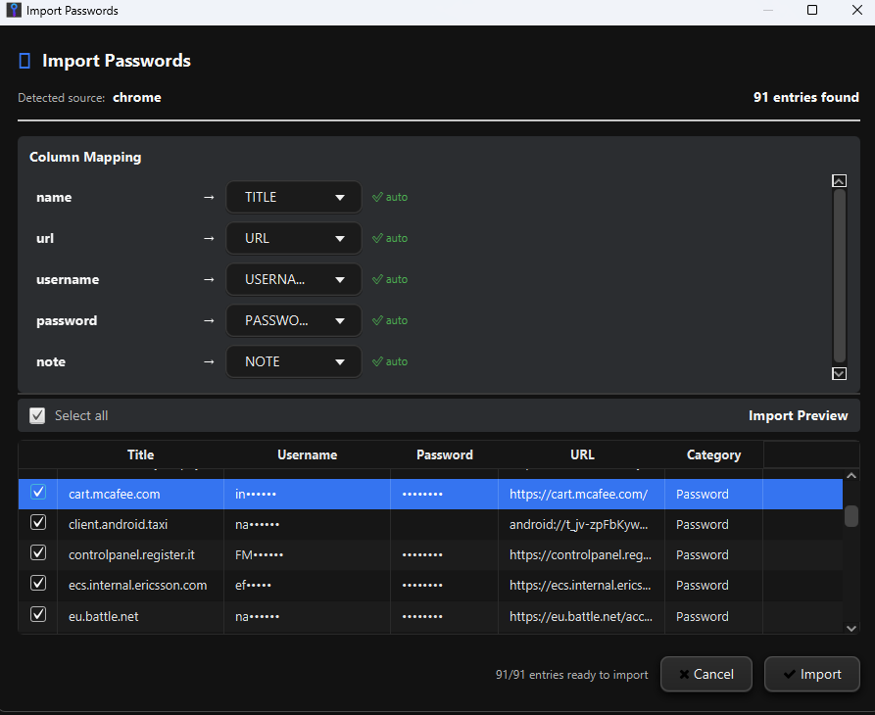The width and height of the screenshot is (875, 715).
Task: Toggle the Select all checkbox
Action: pyautogui.click(x=36, y=415)
